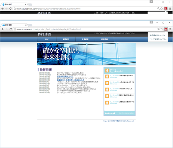Viewport: 173px width, 148px height.
Task: Open the zoom magnifier in the lower window's address bar
Action: pyautogui.click(x=158, y=29)
